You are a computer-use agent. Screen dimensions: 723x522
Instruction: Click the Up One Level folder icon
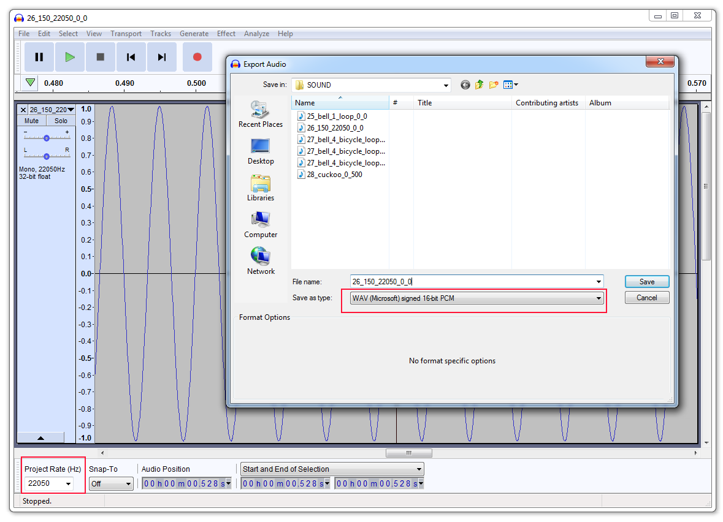click(x=480, y=85)
